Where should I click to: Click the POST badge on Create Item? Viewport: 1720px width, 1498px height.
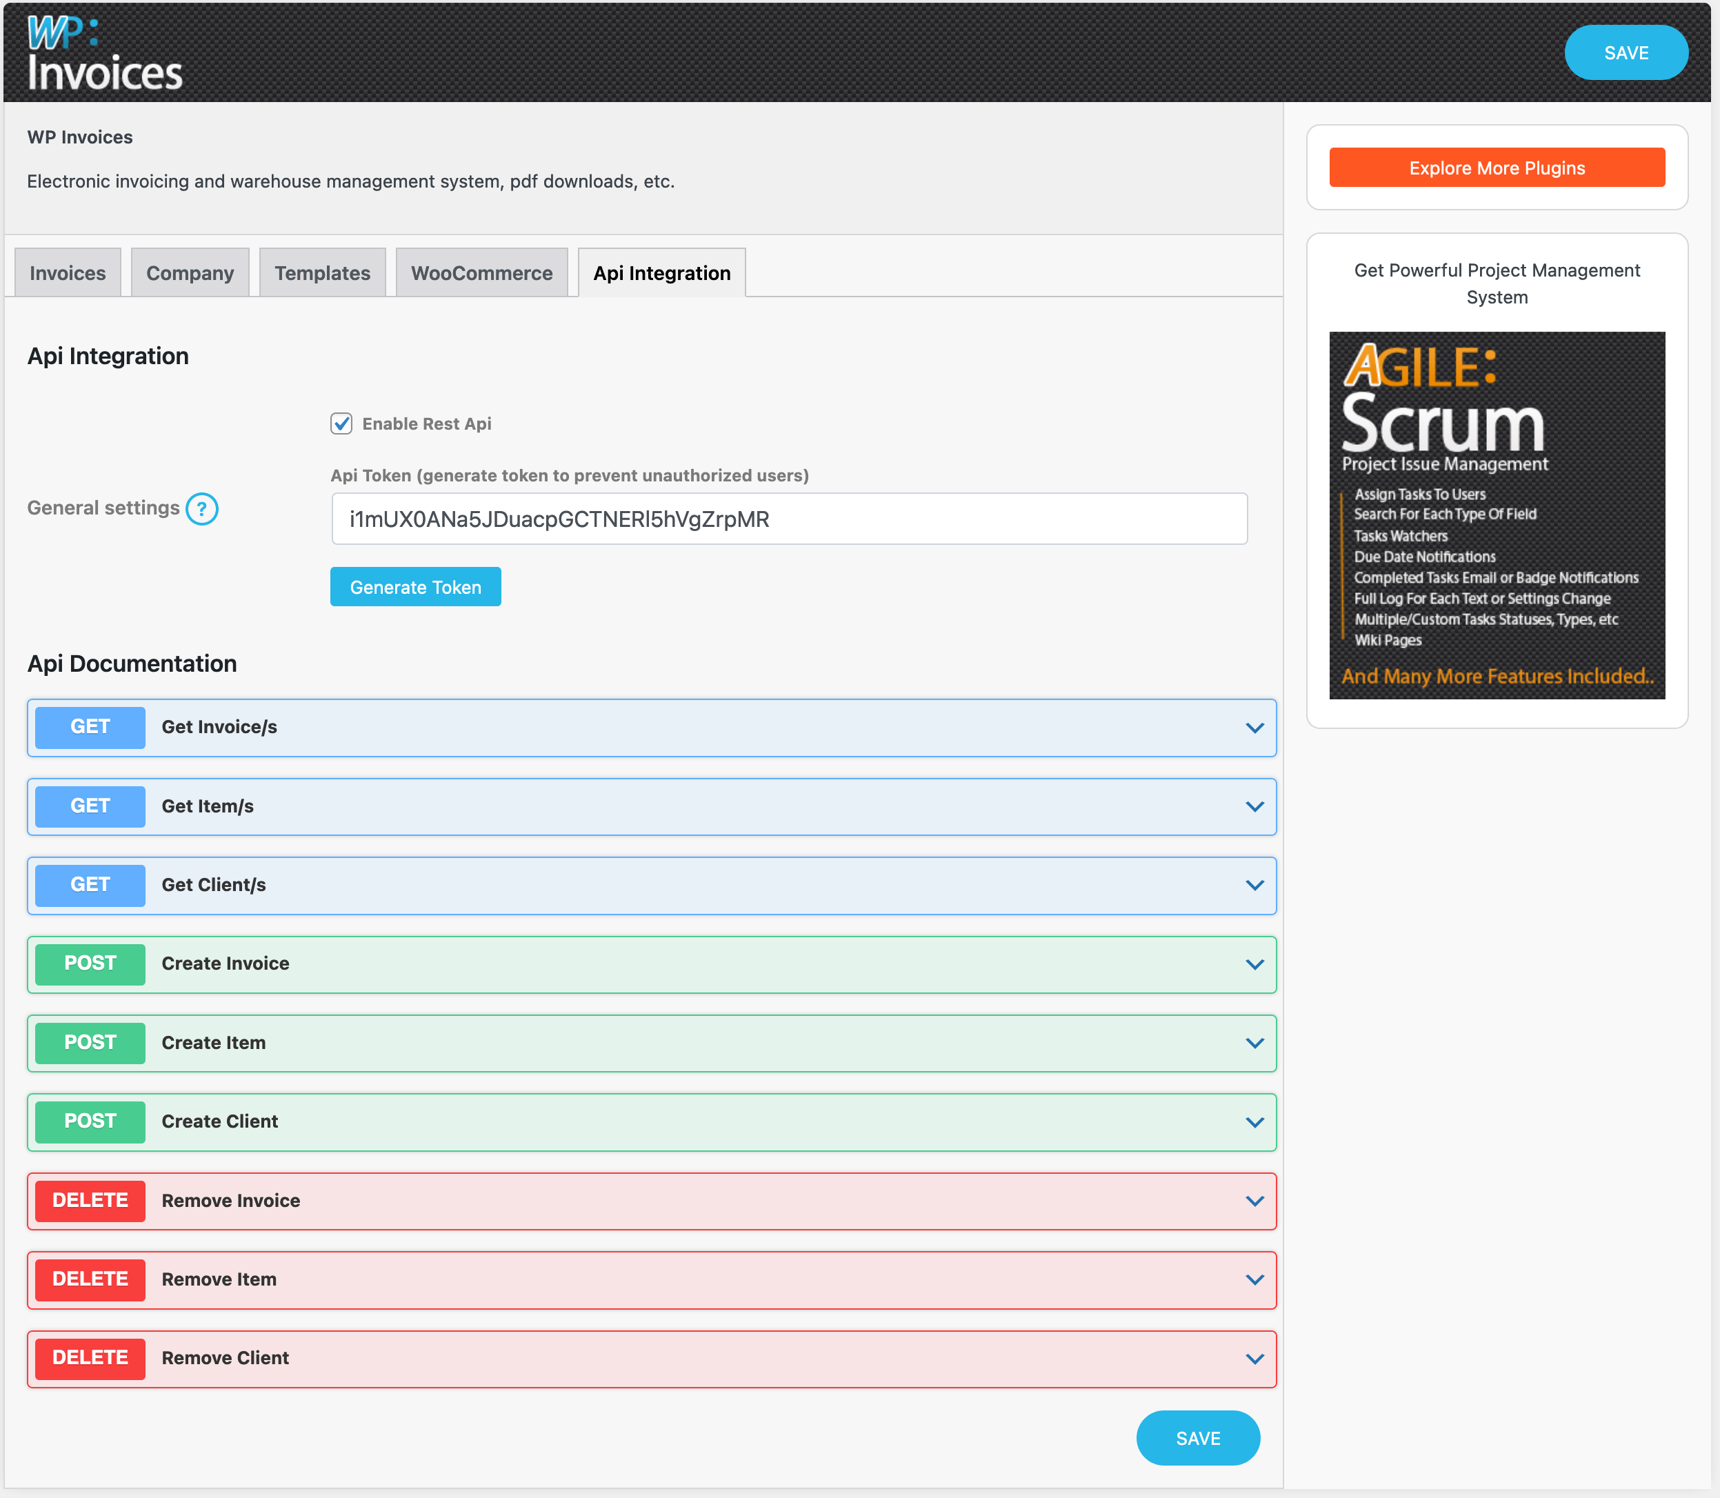[x=90, y=1042]
